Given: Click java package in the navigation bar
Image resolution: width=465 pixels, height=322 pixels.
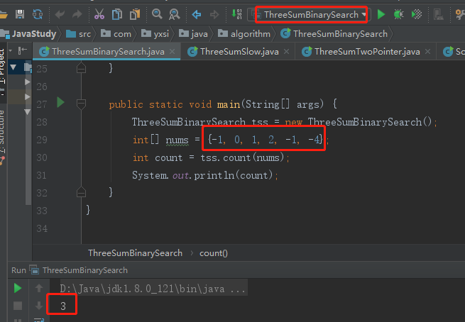Looking at the screenshot, I should tap(193, 34).
